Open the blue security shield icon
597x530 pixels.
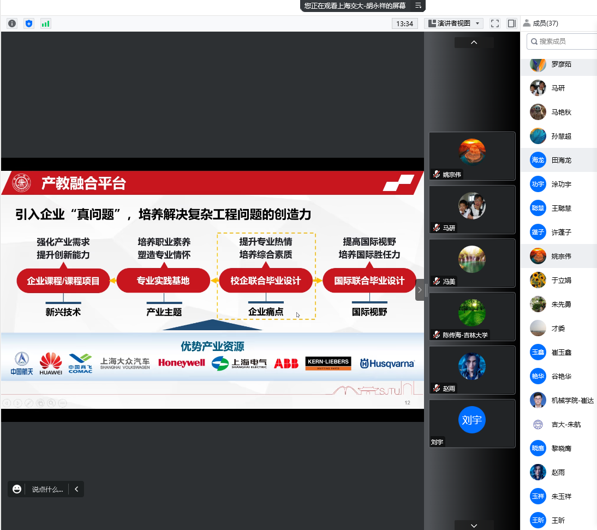29,23
